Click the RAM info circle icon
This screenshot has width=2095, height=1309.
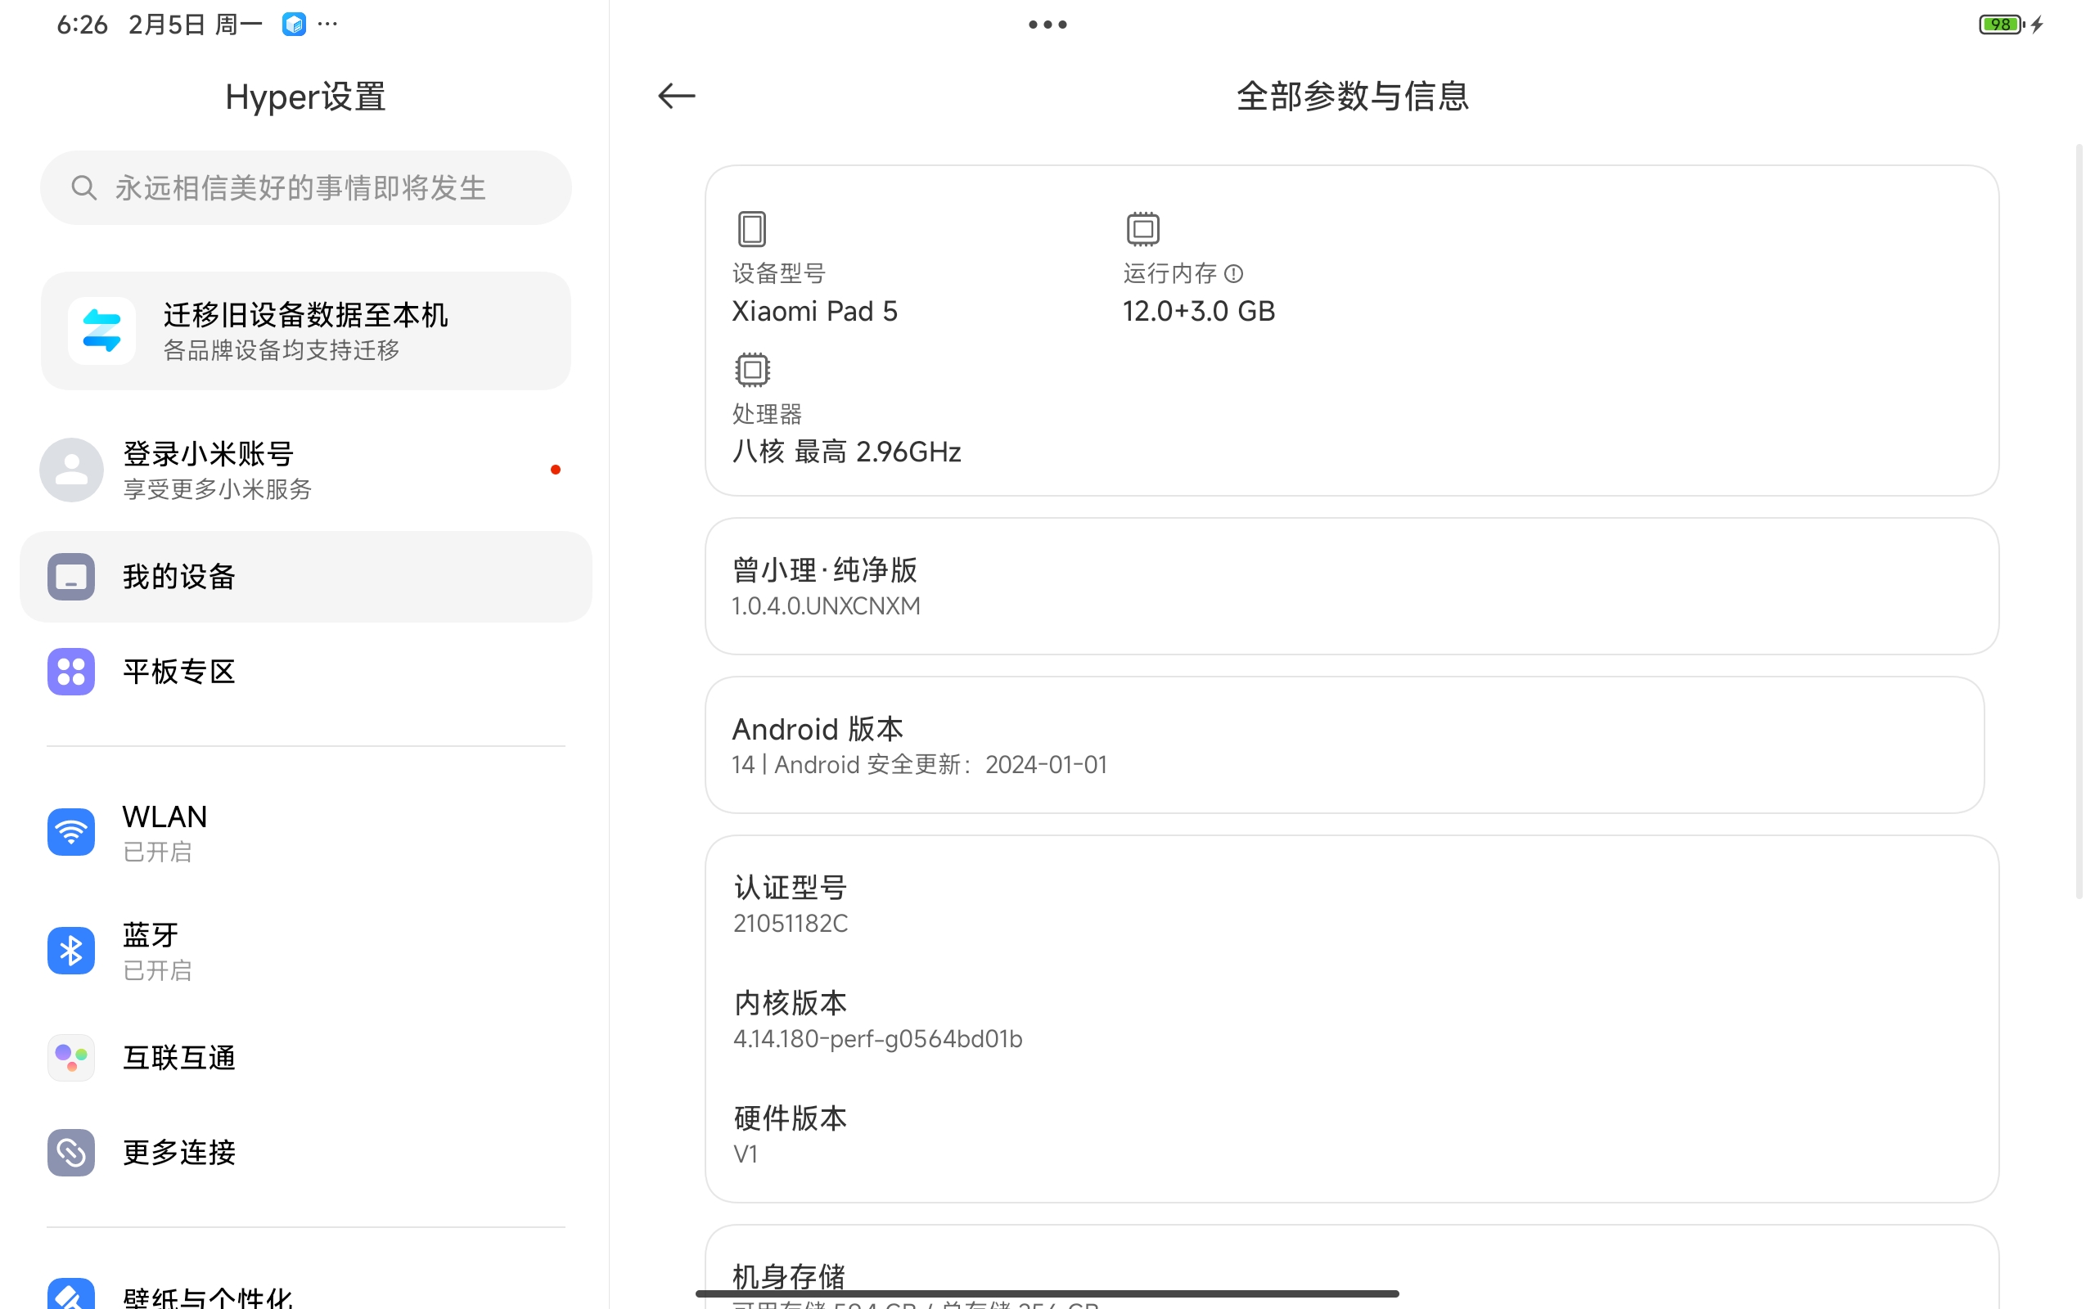[1233, 273]
